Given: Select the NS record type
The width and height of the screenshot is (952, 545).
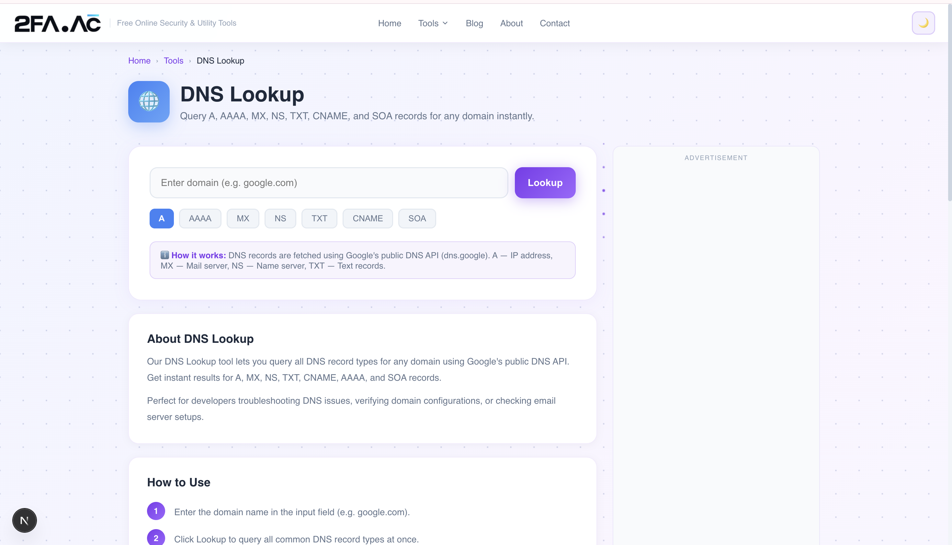Looking at the screenshot, I should (280, 219).
